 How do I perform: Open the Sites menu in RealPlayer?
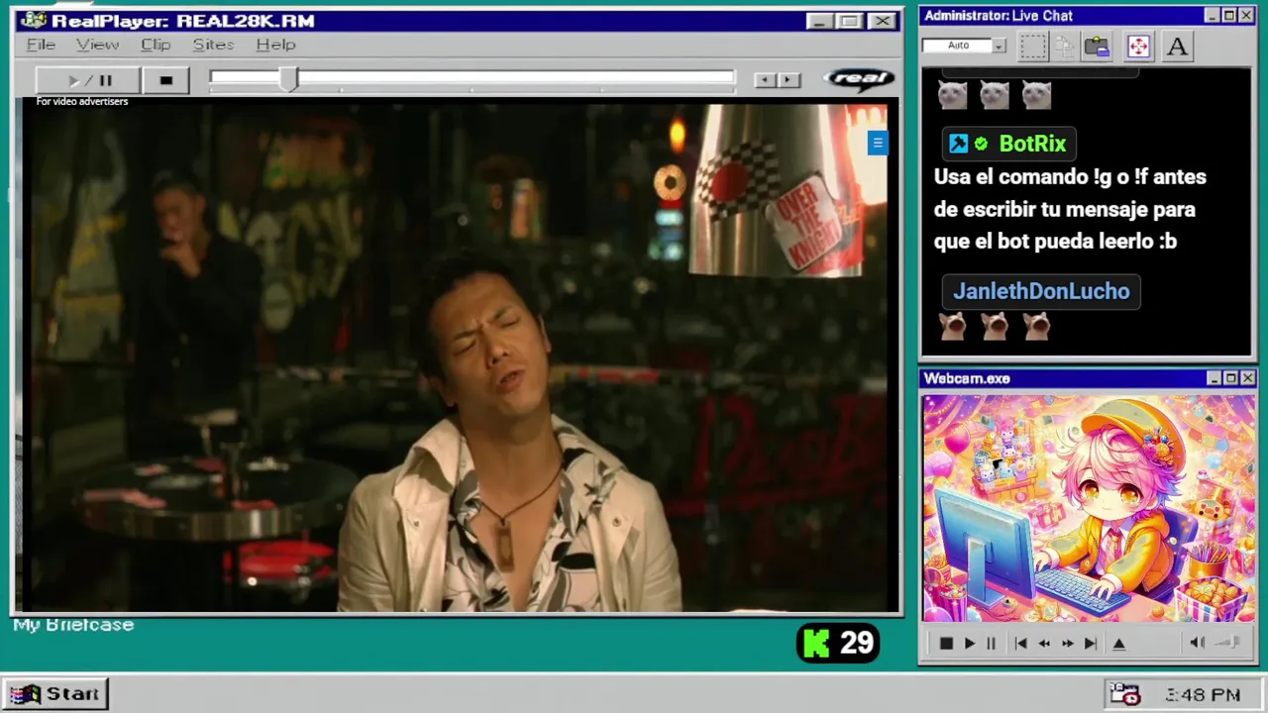pyautogui.click(x=213, y=45)
